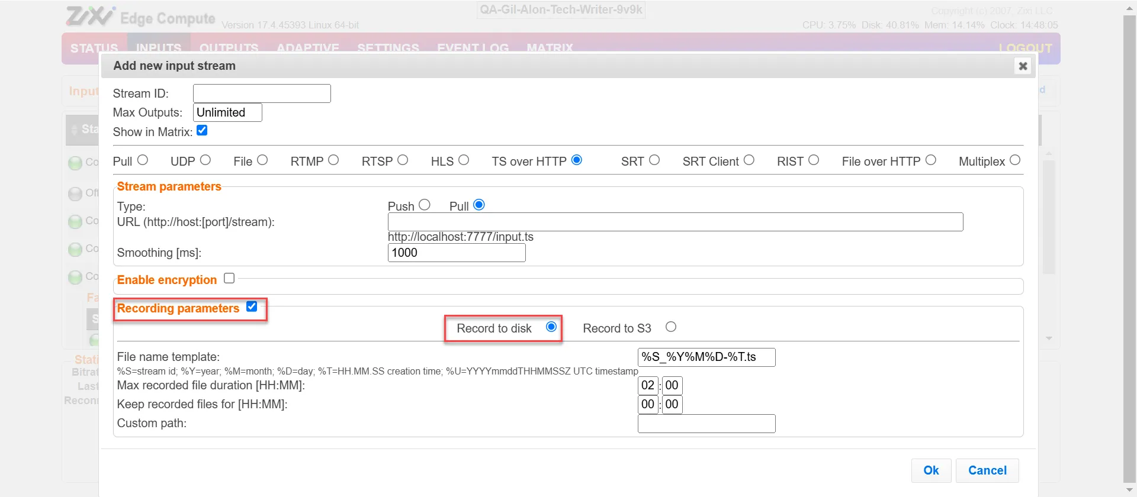The image size is (1137, 497).
Task: Uncheck the Recording parameters checkbox
Action: [x=252, y=306]
